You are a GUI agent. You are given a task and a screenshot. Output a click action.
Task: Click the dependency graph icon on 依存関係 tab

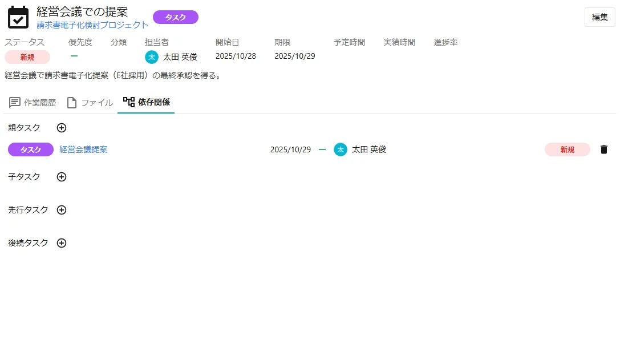click(128, 102)
